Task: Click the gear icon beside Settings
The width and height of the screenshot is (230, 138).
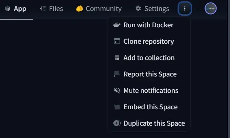Action: (x=138, y=8)
